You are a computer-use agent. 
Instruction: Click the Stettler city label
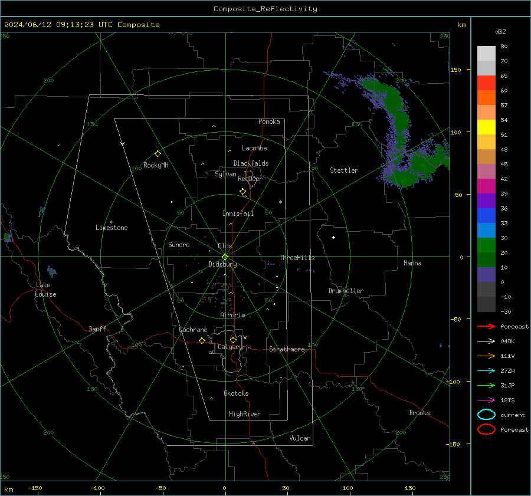pos(344,170)
